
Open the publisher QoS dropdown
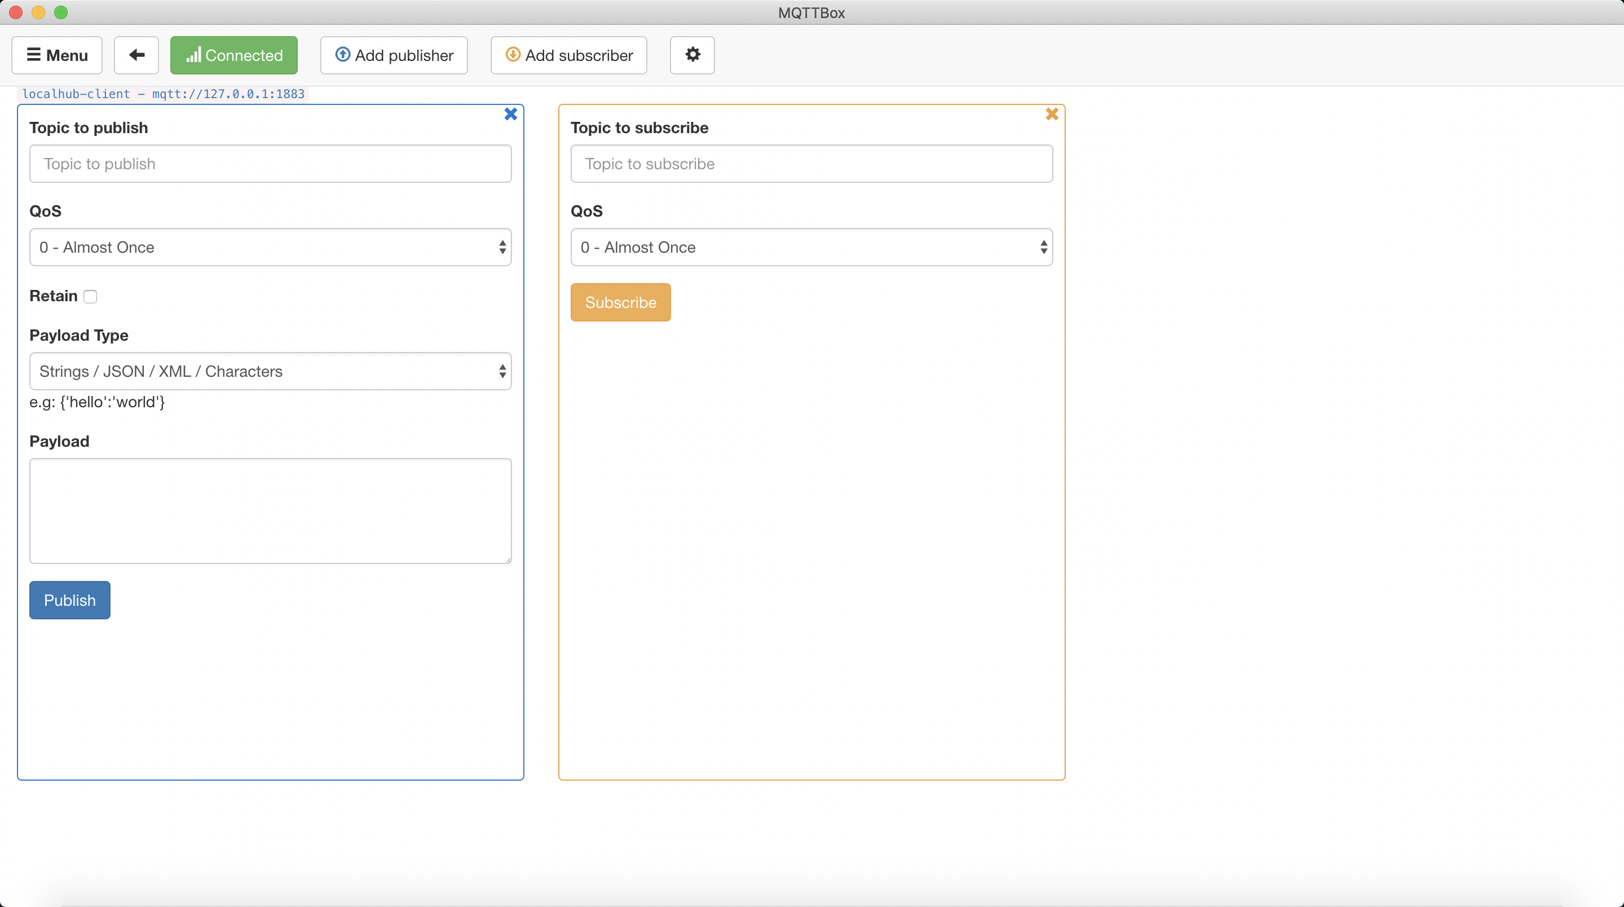(271, 247)
